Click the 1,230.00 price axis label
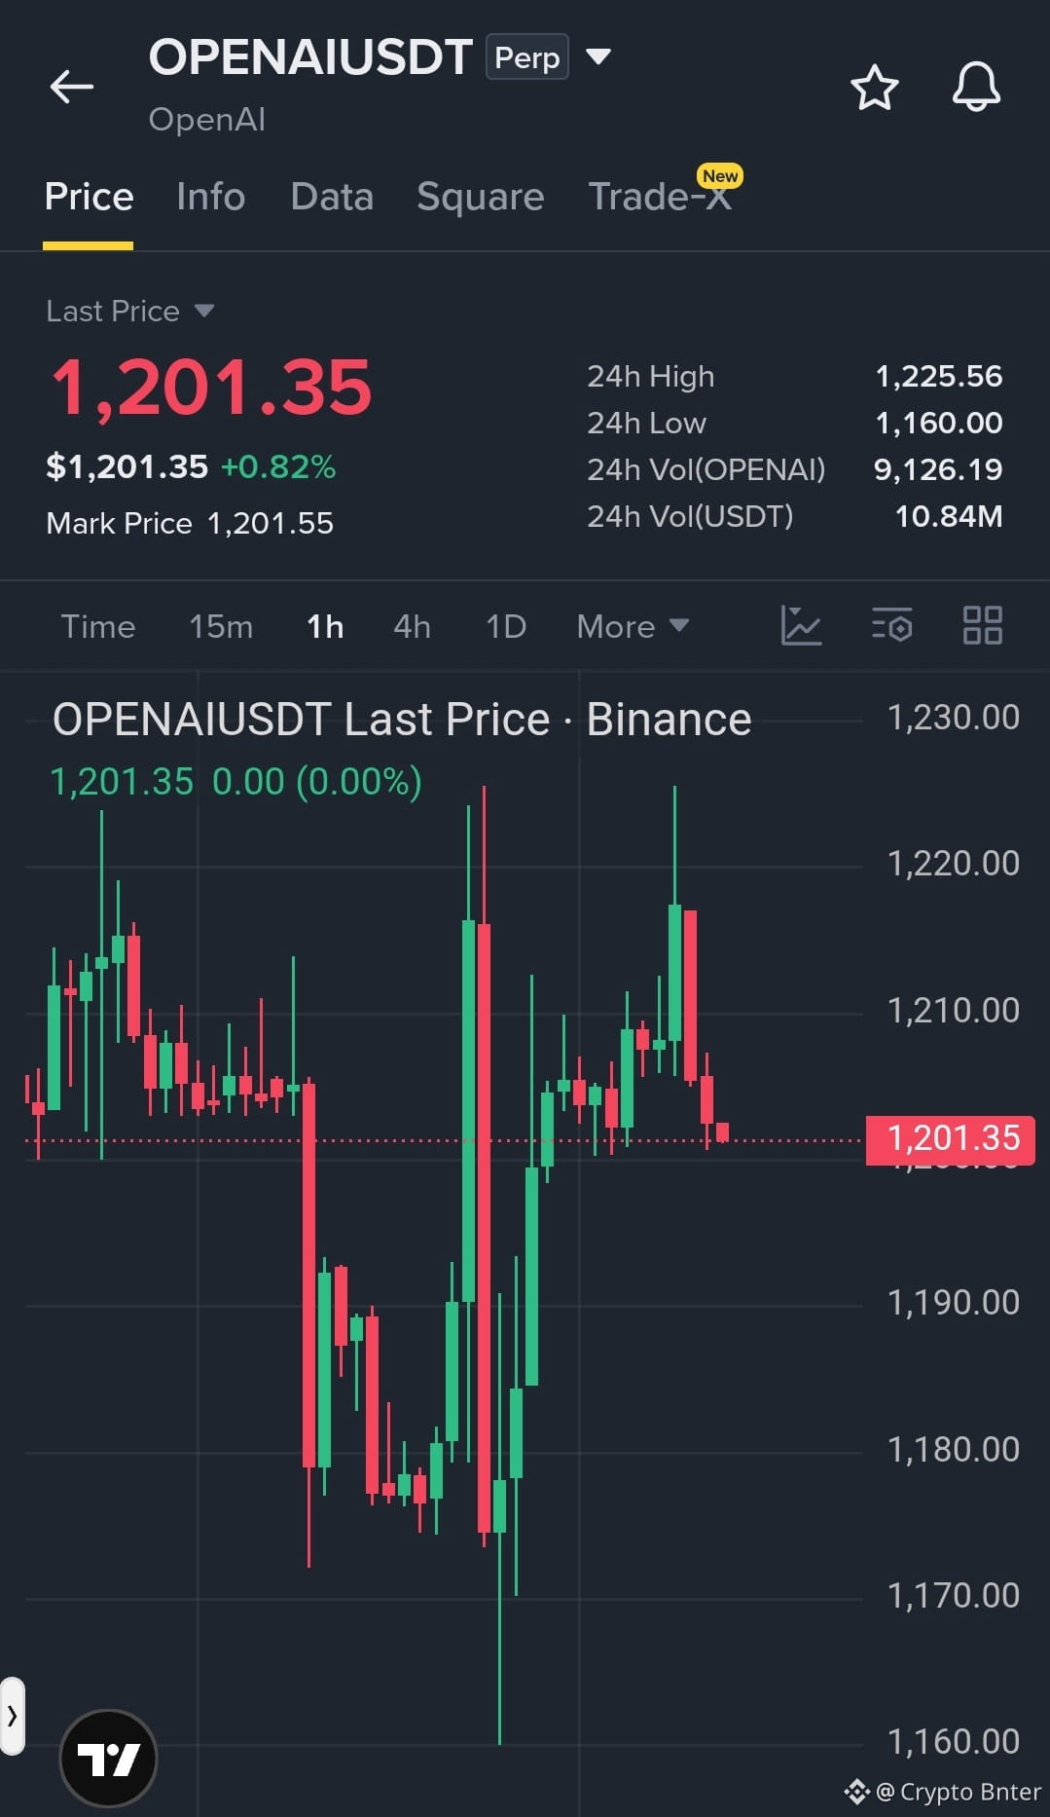1050x1817 pixels. click(x=953, y=718)
